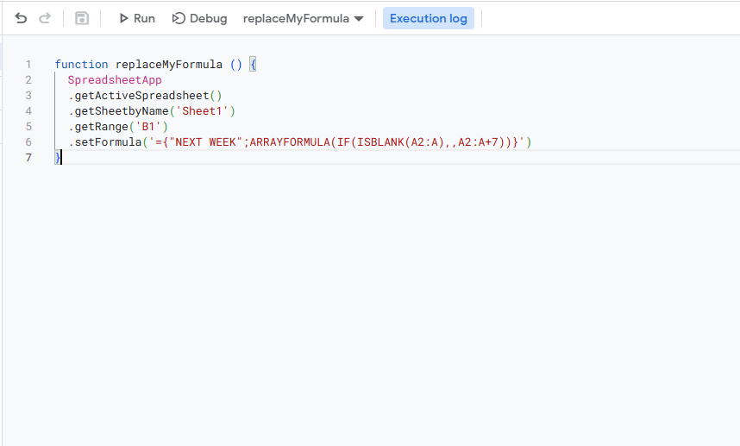Start Debug on the function

199,18
